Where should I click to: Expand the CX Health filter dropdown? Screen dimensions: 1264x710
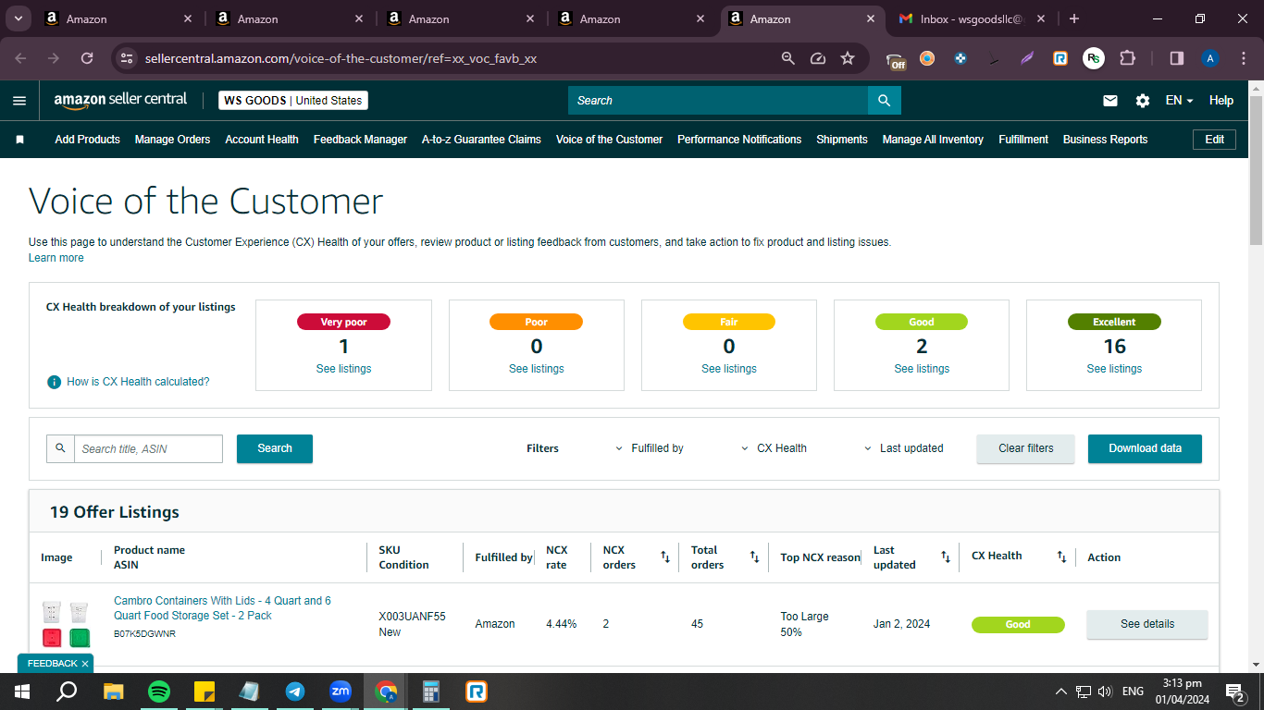coord(775,448)
